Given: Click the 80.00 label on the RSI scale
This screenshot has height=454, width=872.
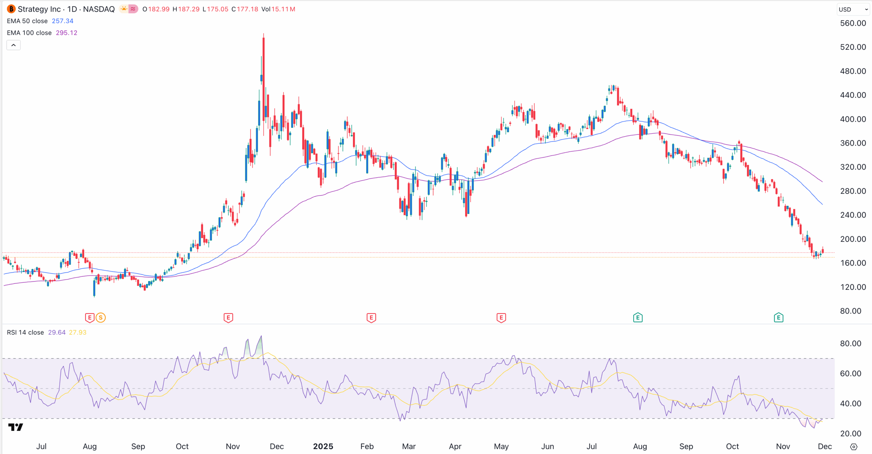Looking at the screenshot, I should tap(851, 343).
